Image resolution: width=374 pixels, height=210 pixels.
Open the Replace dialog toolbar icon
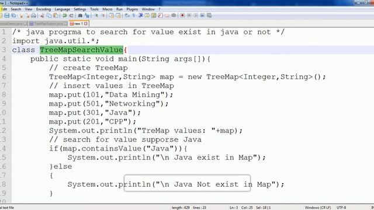pyautogui.click(x=87, y=16)
